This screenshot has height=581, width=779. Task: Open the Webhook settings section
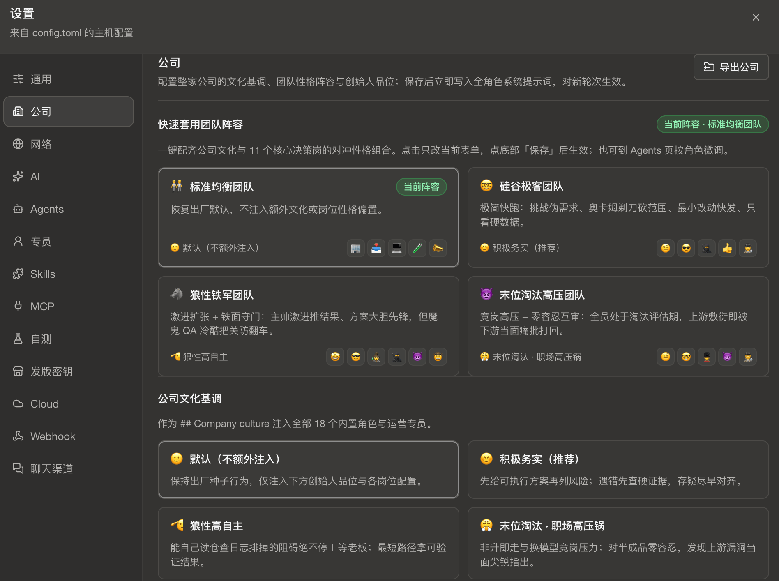tap(69, 436)
